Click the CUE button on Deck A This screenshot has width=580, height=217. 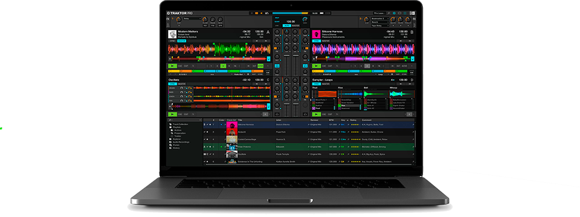(x=180, y=66)
